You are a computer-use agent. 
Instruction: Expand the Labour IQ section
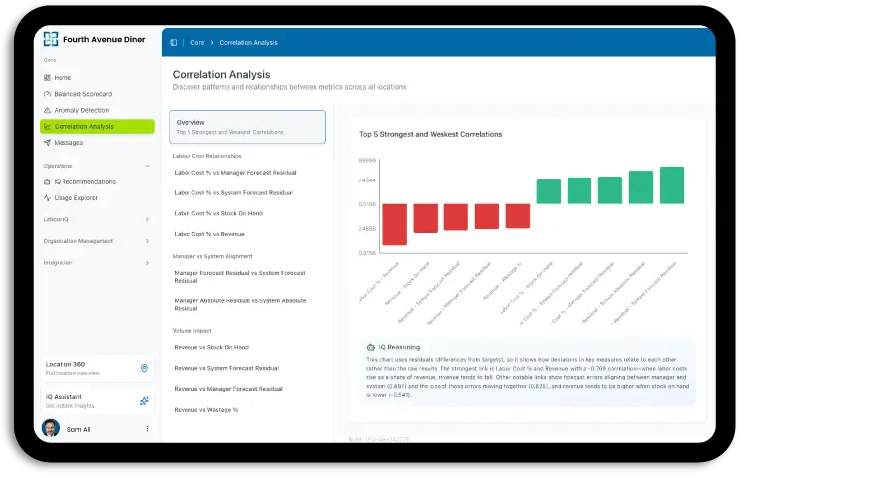147,219
